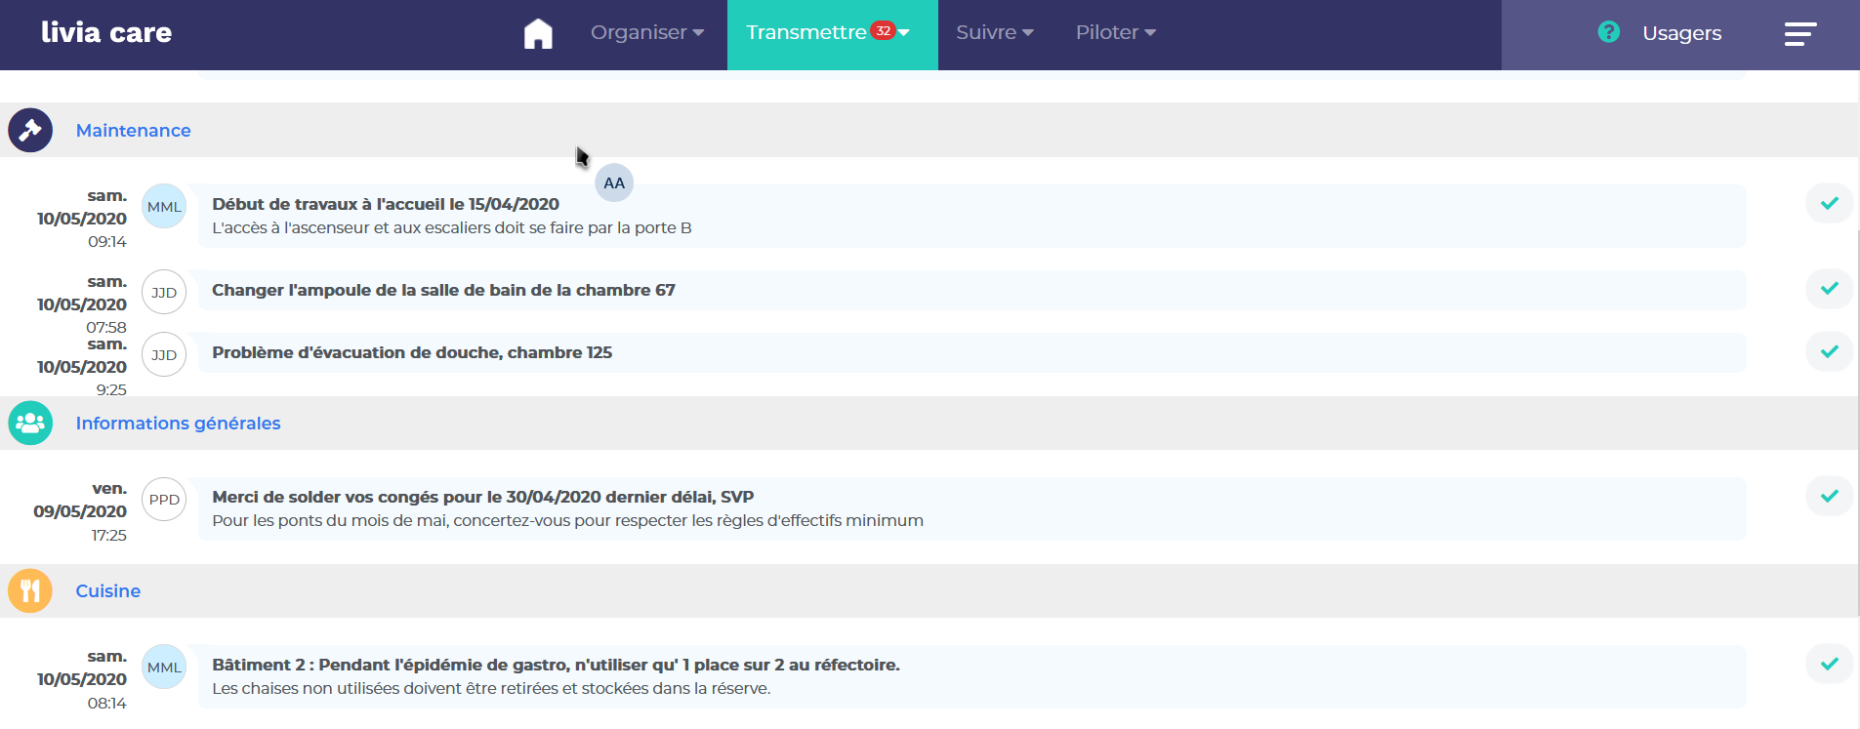The image size is (1860, 729).
Task: Select Usagers in the top bar
Action: tap(1681, 33)
